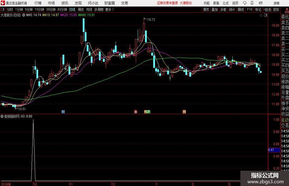
Task: Expand the 大港股份 main chart indicator dropdown circle
Action: tap(24, 15)
